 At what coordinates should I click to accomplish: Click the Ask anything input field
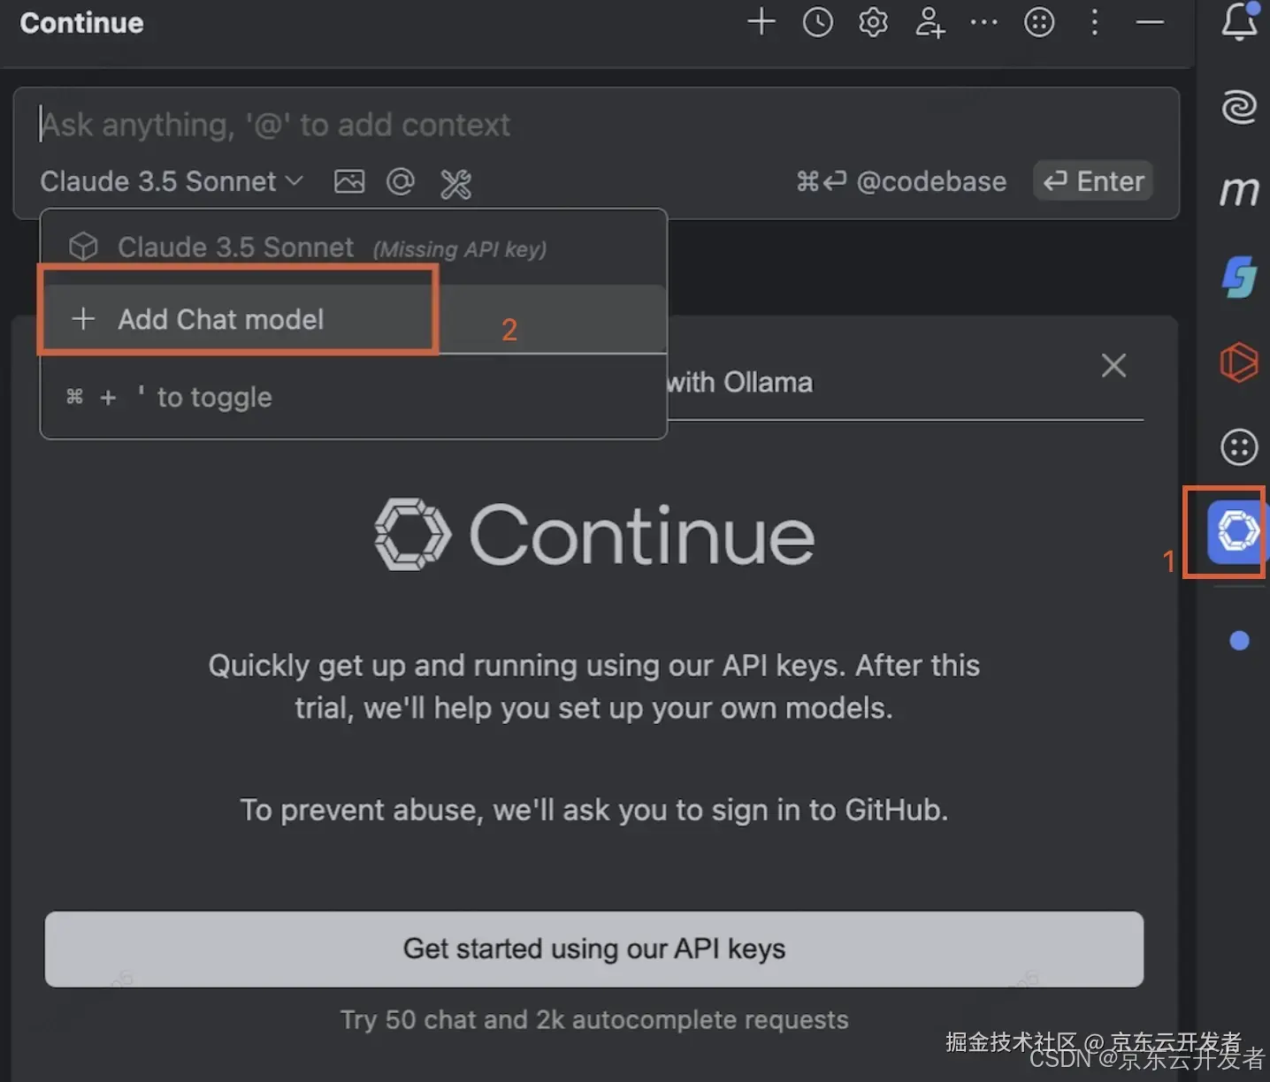coord(596,125)
